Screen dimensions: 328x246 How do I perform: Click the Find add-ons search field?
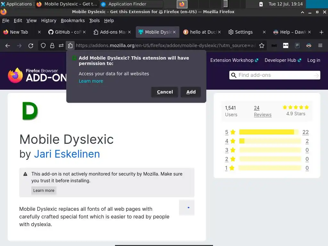(x=275, y=75)
